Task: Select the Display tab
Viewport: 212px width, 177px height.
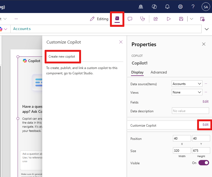Action: click(137, 72)
